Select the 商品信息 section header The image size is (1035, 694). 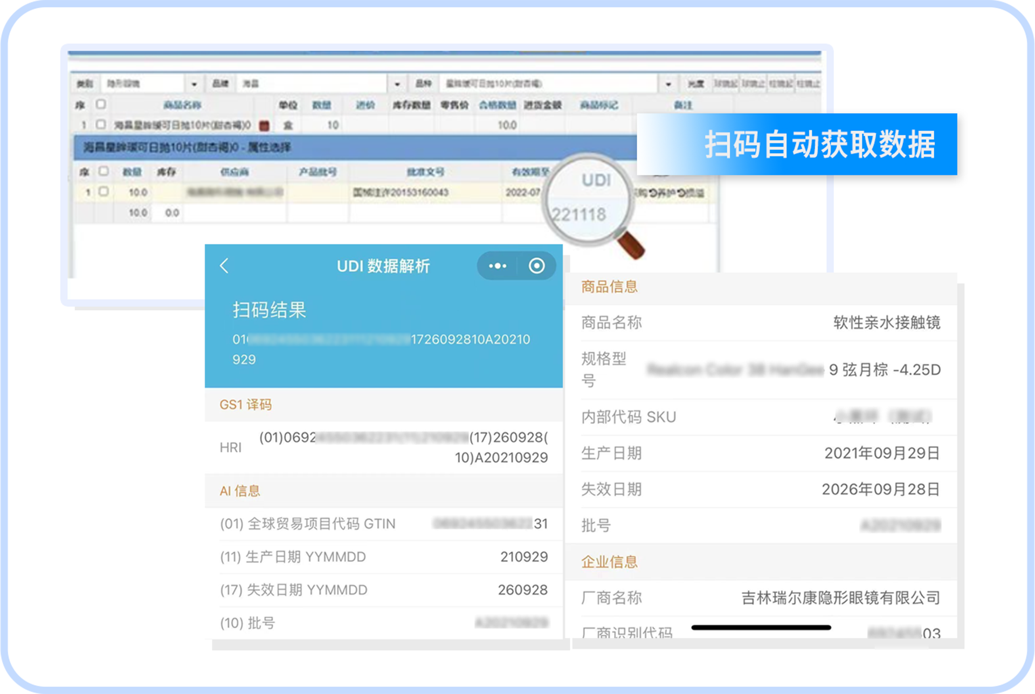609,287
